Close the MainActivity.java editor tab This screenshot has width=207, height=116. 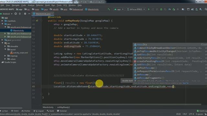[52, 14]
